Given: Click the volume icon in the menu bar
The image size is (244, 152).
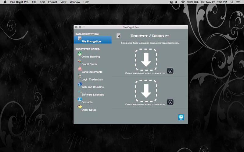Looking at the screenshot, I should click(x=176, y=2).
